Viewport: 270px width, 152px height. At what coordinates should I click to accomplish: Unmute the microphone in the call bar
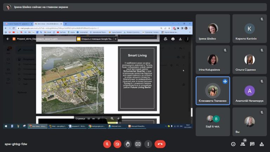tap(107, 144)
